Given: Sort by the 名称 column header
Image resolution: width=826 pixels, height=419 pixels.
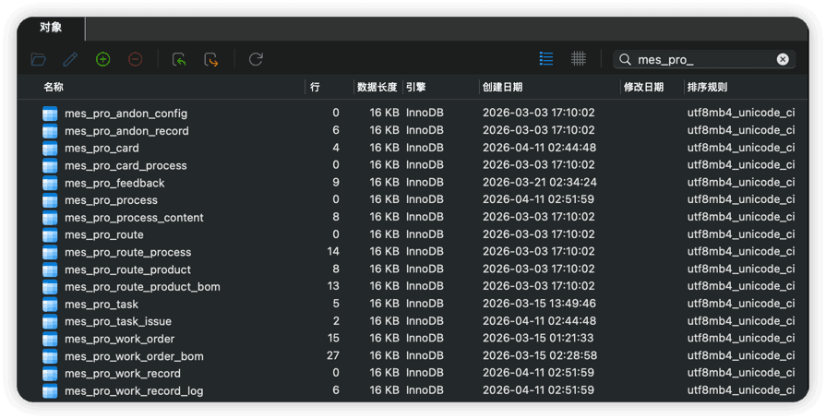Looking at the screenshot, I should point(54,87).
